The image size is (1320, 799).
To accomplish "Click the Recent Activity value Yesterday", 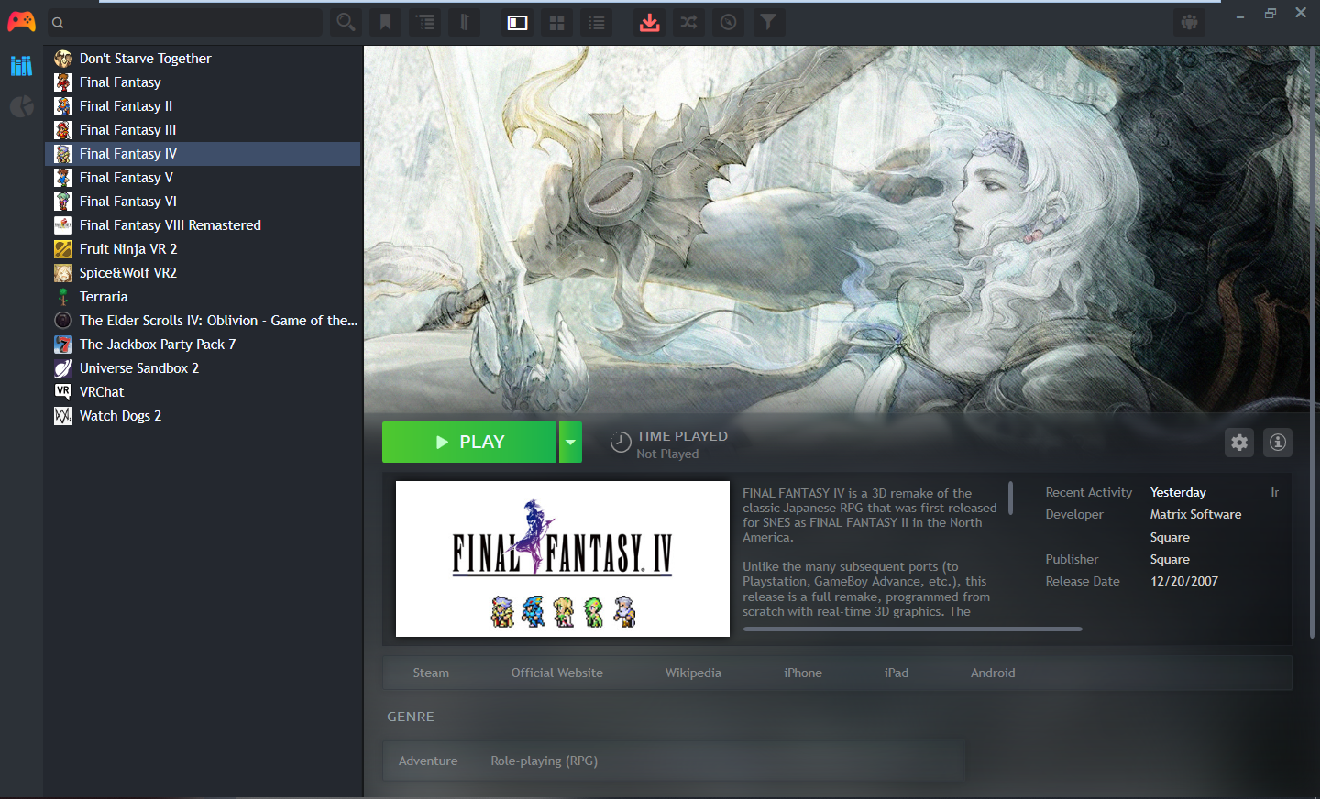I will click(x=1178, y=493).
